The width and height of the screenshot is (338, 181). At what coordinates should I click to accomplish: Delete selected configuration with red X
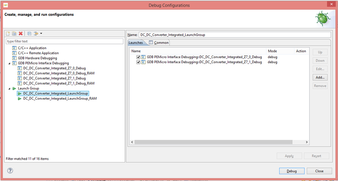coord(21,33)
